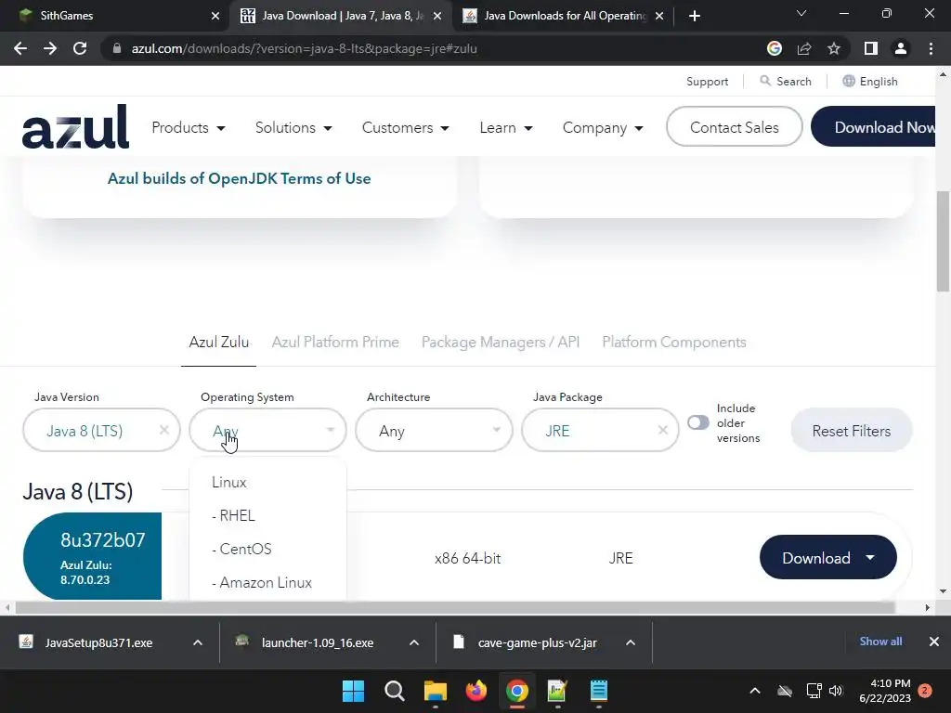Open options for JavaSetup8u371.exe download
The image size is (951, 713).
click(x=197, y=642)
